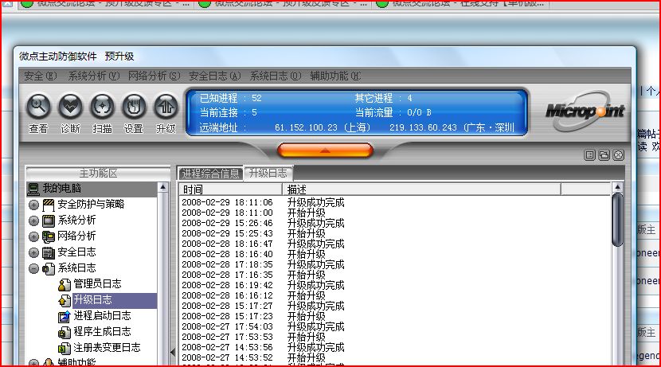This screenshot has width=661, height=367.
Task: Select the 升级日志 tab
Action: click(x=268, y=173)
